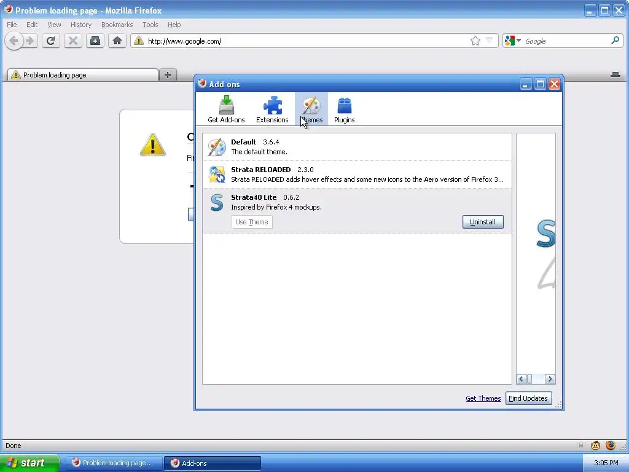Open the address bar history dropdown arrow
The width and height of the screenshot is (629, 472).
pyautogui.click(x=489, y=41)
